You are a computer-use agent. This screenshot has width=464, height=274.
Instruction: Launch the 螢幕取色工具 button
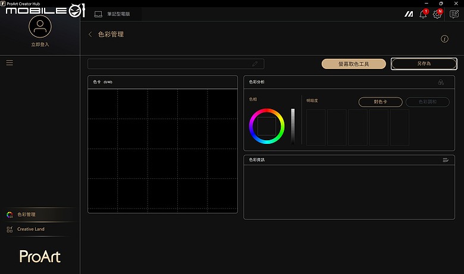(353, 64)
